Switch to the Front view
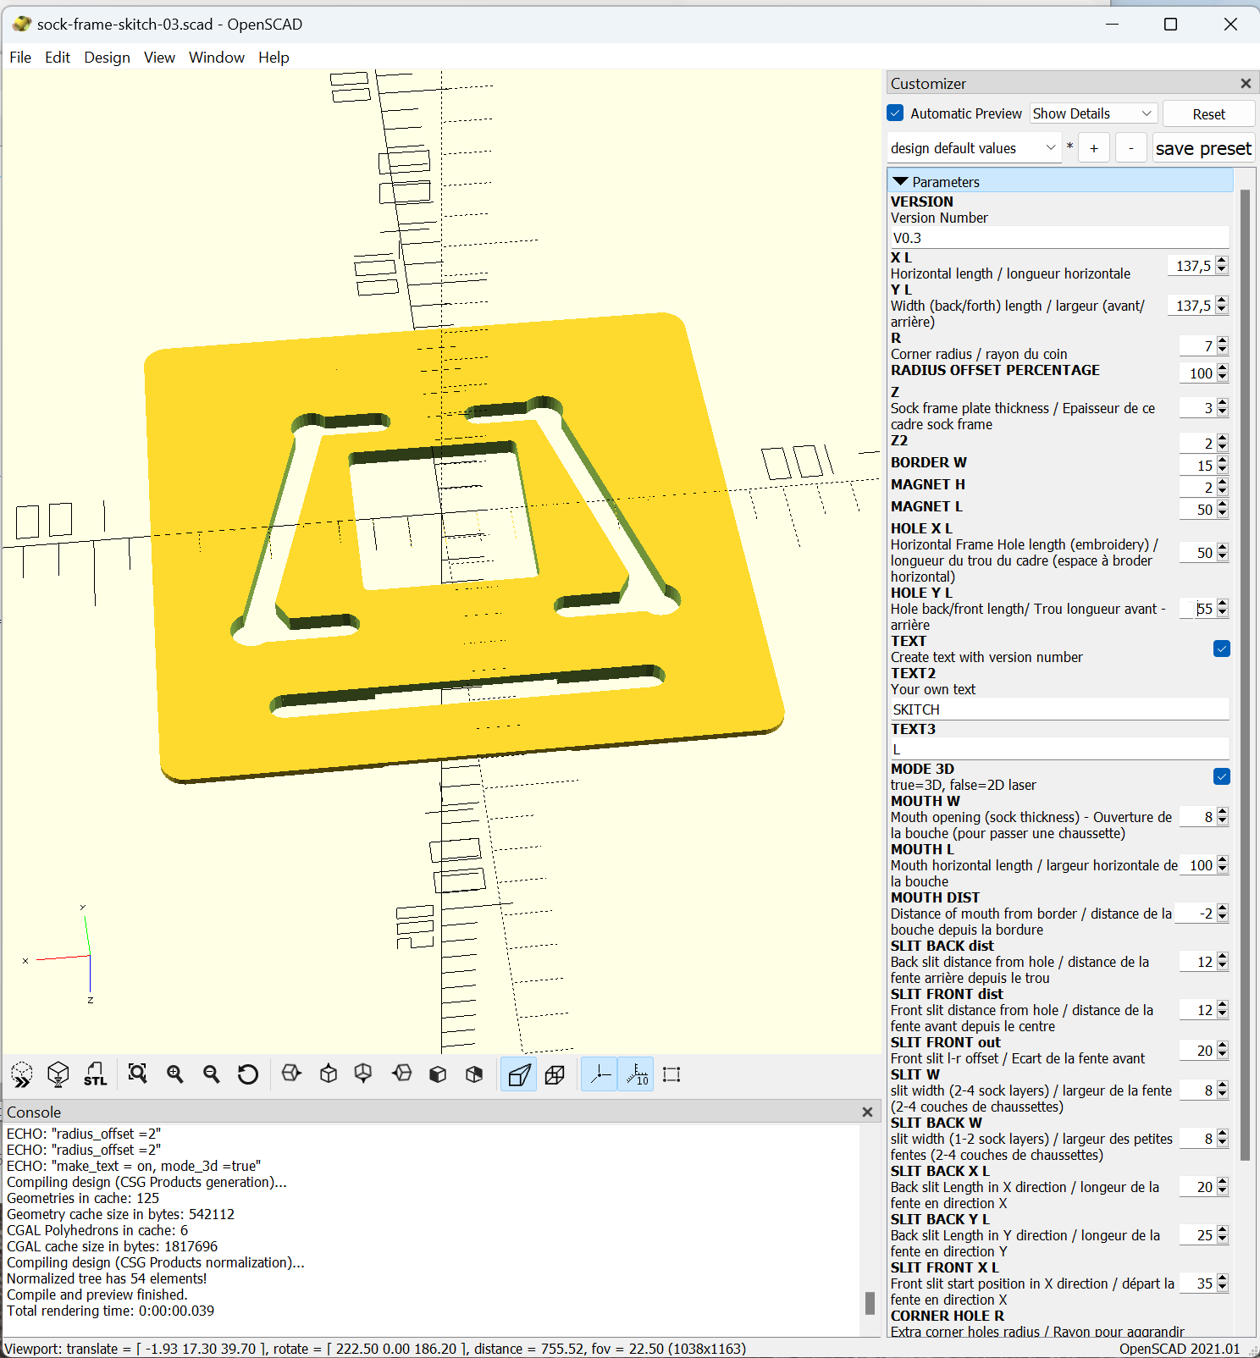 438,1074
